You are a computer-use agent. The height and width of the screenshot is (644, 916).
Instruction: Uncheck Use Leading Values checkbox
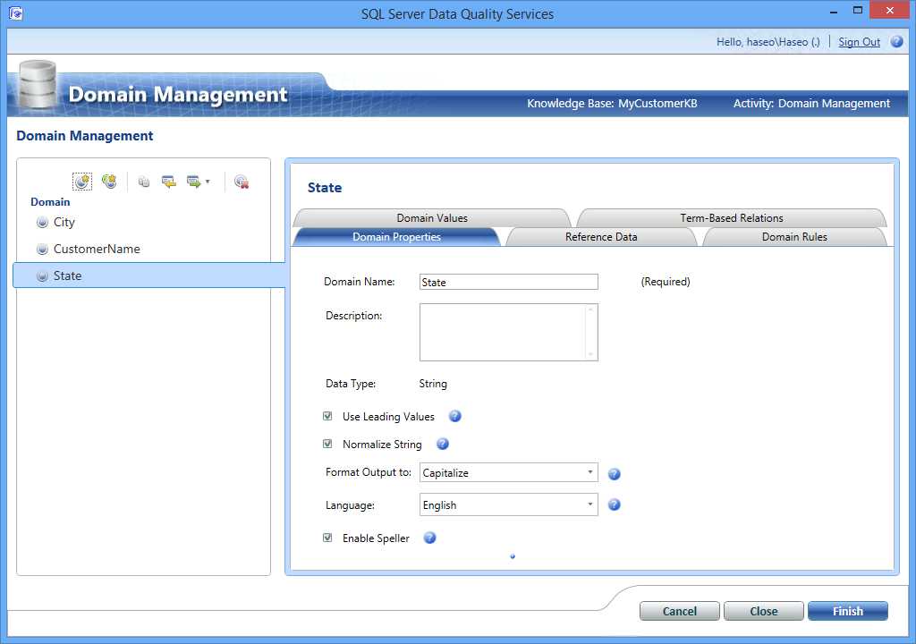click(327, 416)
